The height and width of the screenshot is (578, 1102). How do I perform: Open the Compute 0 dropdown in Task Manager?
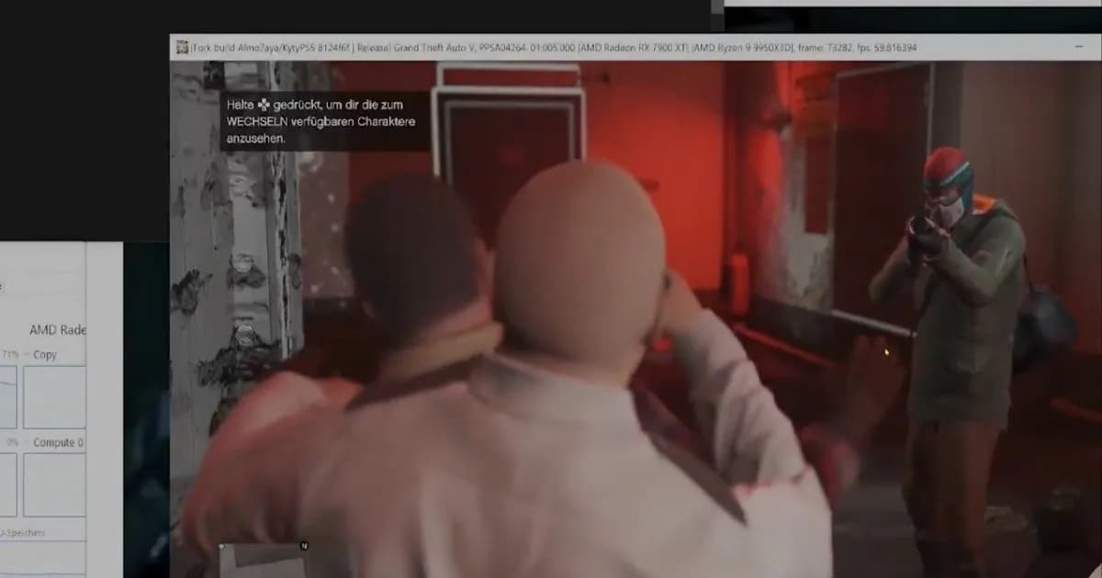pos(54,442)
